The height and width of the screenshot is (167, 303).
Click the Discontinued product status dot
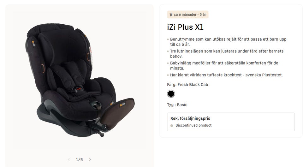pyautogui.click(x=172, y=125)
